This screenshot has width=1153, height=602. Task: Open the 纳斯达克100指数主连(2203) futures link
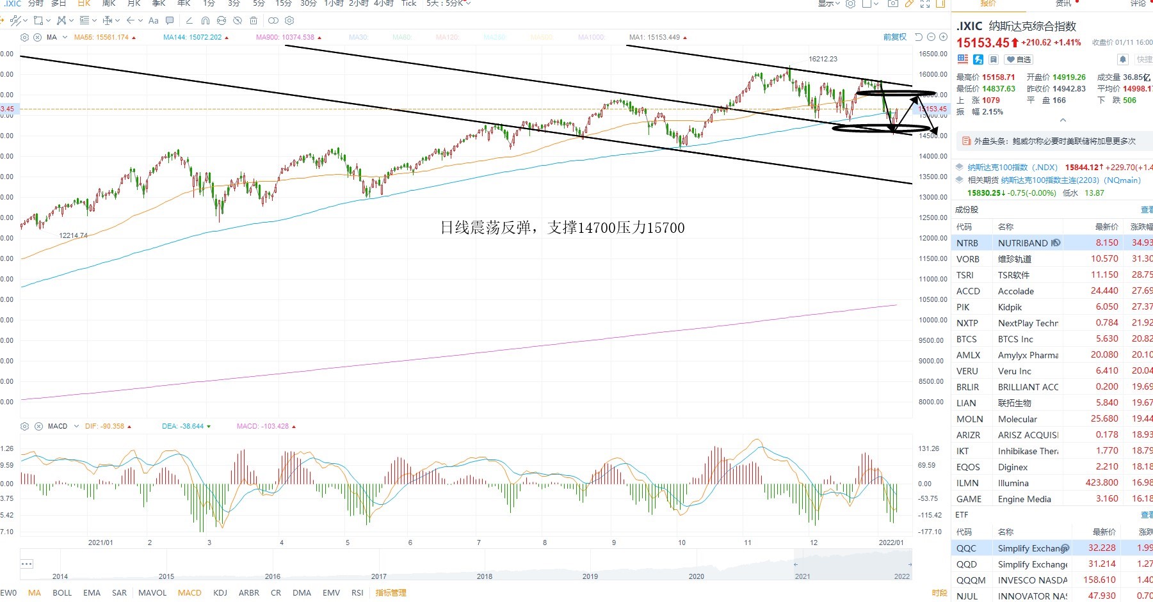coord(1071,180)
